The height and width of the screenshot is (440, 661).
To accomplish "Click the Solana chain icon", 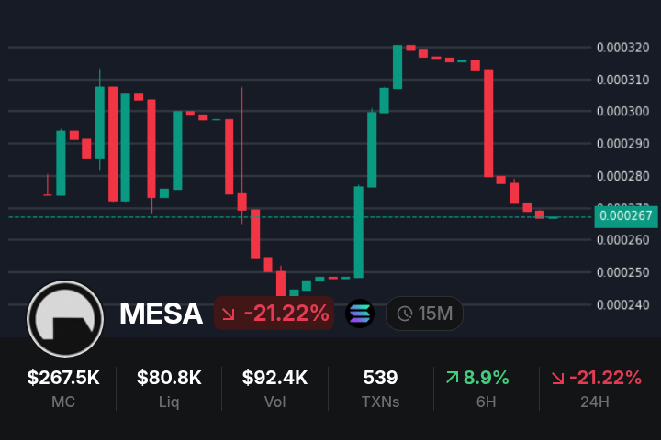I will coord(360,313).
